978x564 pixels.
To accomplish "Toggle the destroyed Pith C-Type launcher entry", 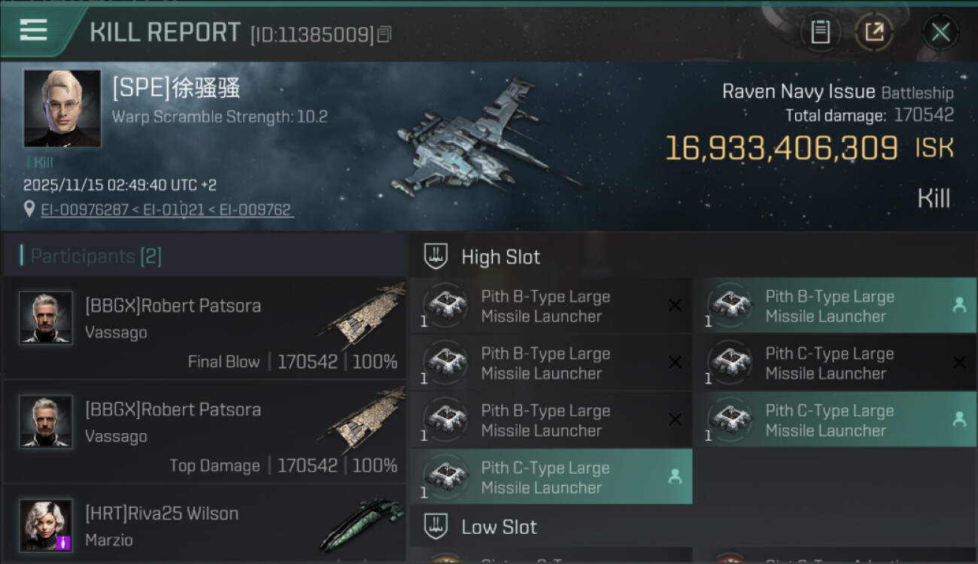I will pos(835,363).
